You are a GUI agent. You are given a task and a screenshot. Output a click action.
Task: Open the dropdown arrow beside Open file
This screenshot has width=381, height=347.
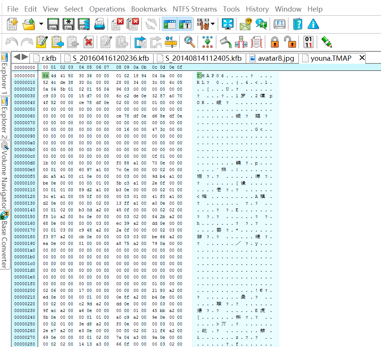41,25
